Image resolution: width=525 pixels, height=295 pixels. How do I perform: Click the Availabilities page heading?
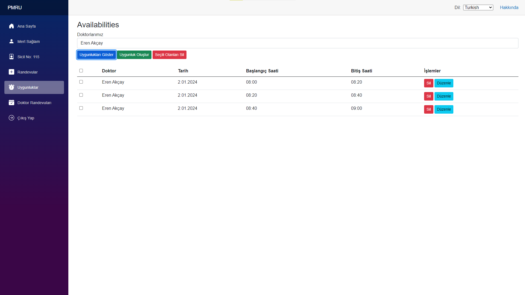coord(98,25)
